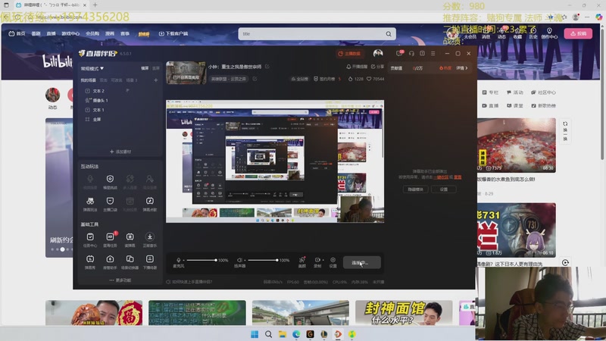Switch to 横屏 landscape mode
This screenshot has height=341, width=606.
pos(145,68)
